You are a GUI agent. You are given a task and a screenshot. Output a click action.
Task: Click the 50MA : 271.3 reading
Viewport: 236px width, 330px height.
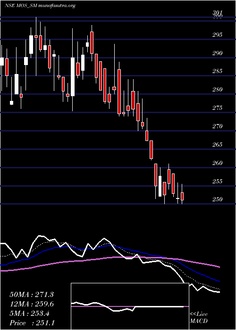(32, 295)
